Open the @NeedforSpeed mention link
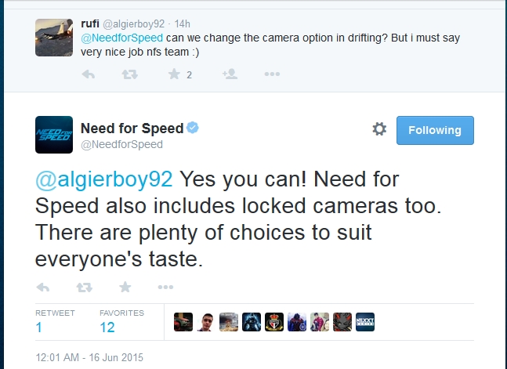 coord(122,38)
